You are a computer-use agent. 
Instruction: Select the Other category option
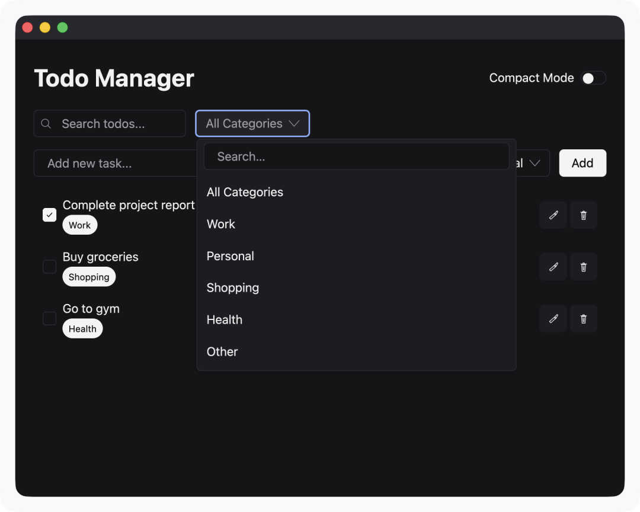click(x=222, y=352)
